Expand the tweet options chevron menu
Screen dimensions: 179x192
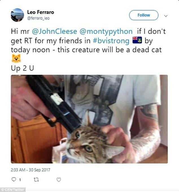point(166,16)
